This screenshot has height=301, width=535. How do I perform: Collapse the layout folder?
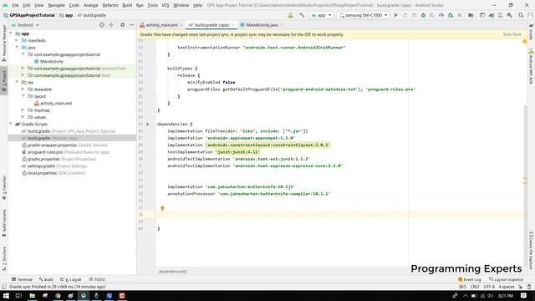point(23,96)
